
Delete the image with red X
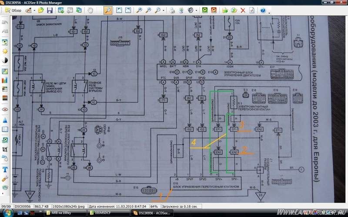coord(243,10)
